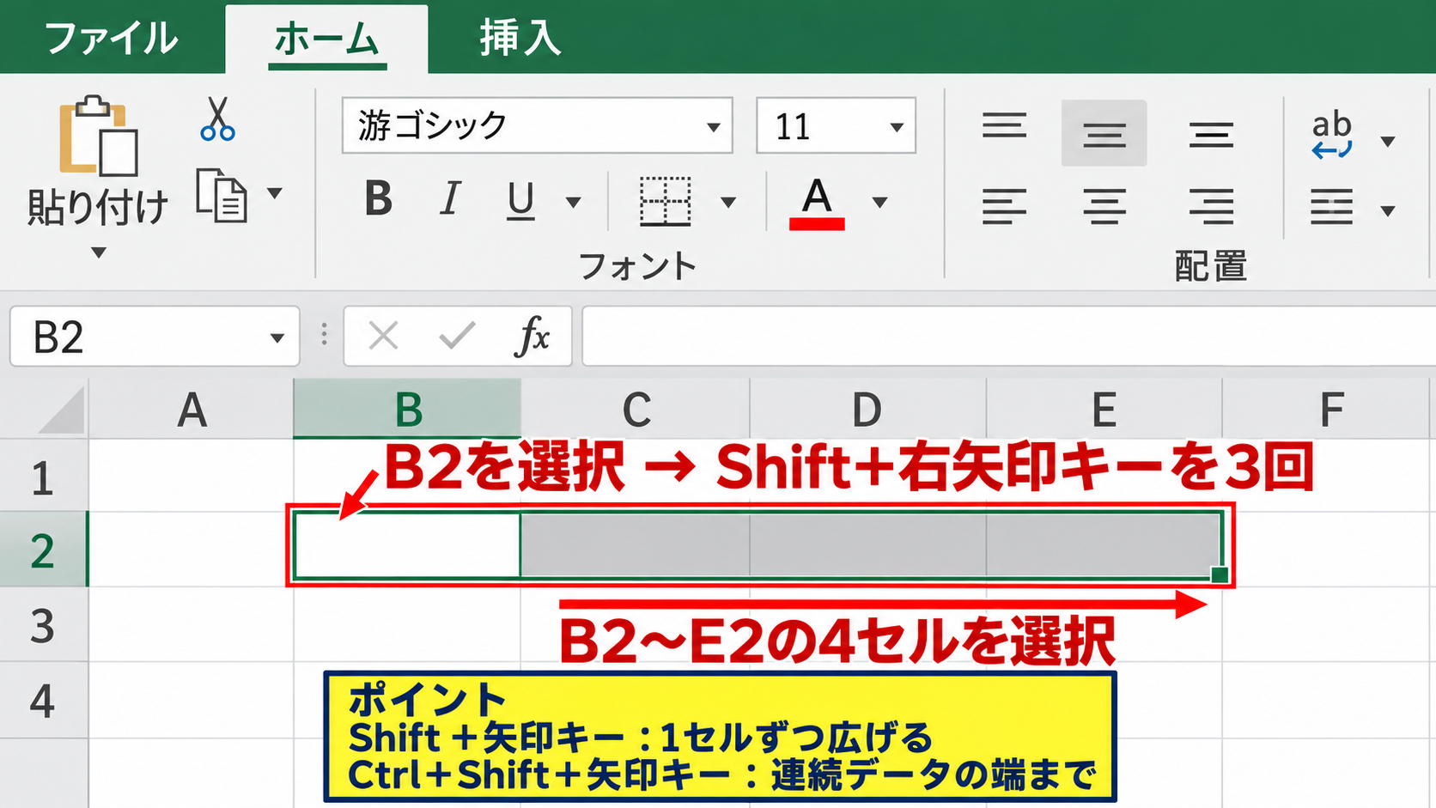The width and height of the screenshot is (1436, 808).
Task: Cancel formula entry with X icon
Action: 383,336
